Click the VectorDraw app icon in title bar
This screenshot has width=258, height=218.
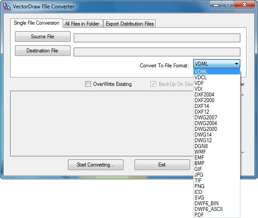click(x=7, y=7)
